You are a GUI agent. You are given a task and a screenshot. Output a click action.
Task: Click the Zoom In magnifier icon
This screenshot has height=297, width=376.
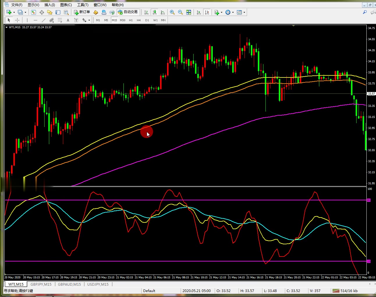pos(172,12)
